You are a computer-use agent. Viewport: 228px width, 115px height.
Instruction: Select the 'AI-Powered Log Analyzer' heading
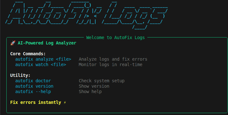point(47,43)
